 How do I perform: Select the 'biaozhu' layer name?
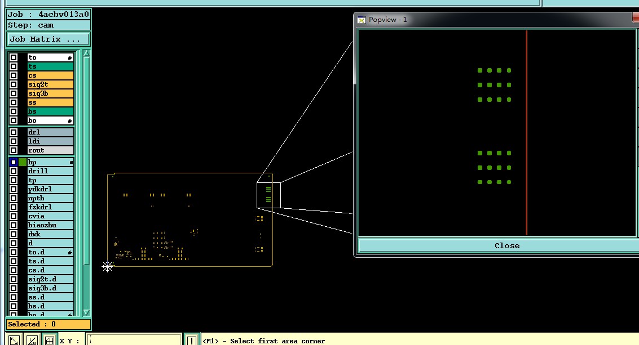coord(51,225)
